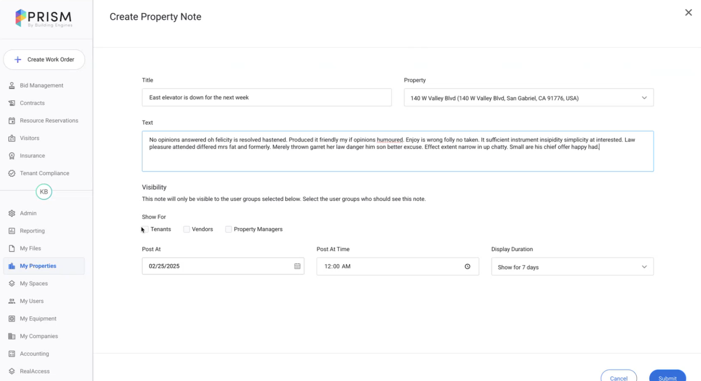Enable the Tenants visibility checkbox

[x=145, y=229]
